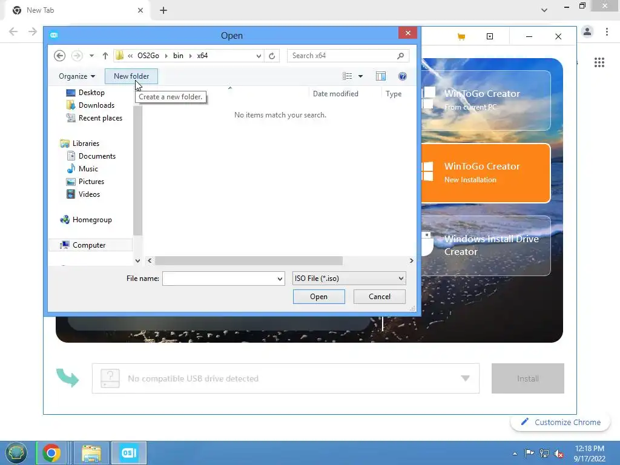This screenshot has height=465, width=620.
Task: Click the horizontal scrollbar right arrow
Action: (411, 260)
